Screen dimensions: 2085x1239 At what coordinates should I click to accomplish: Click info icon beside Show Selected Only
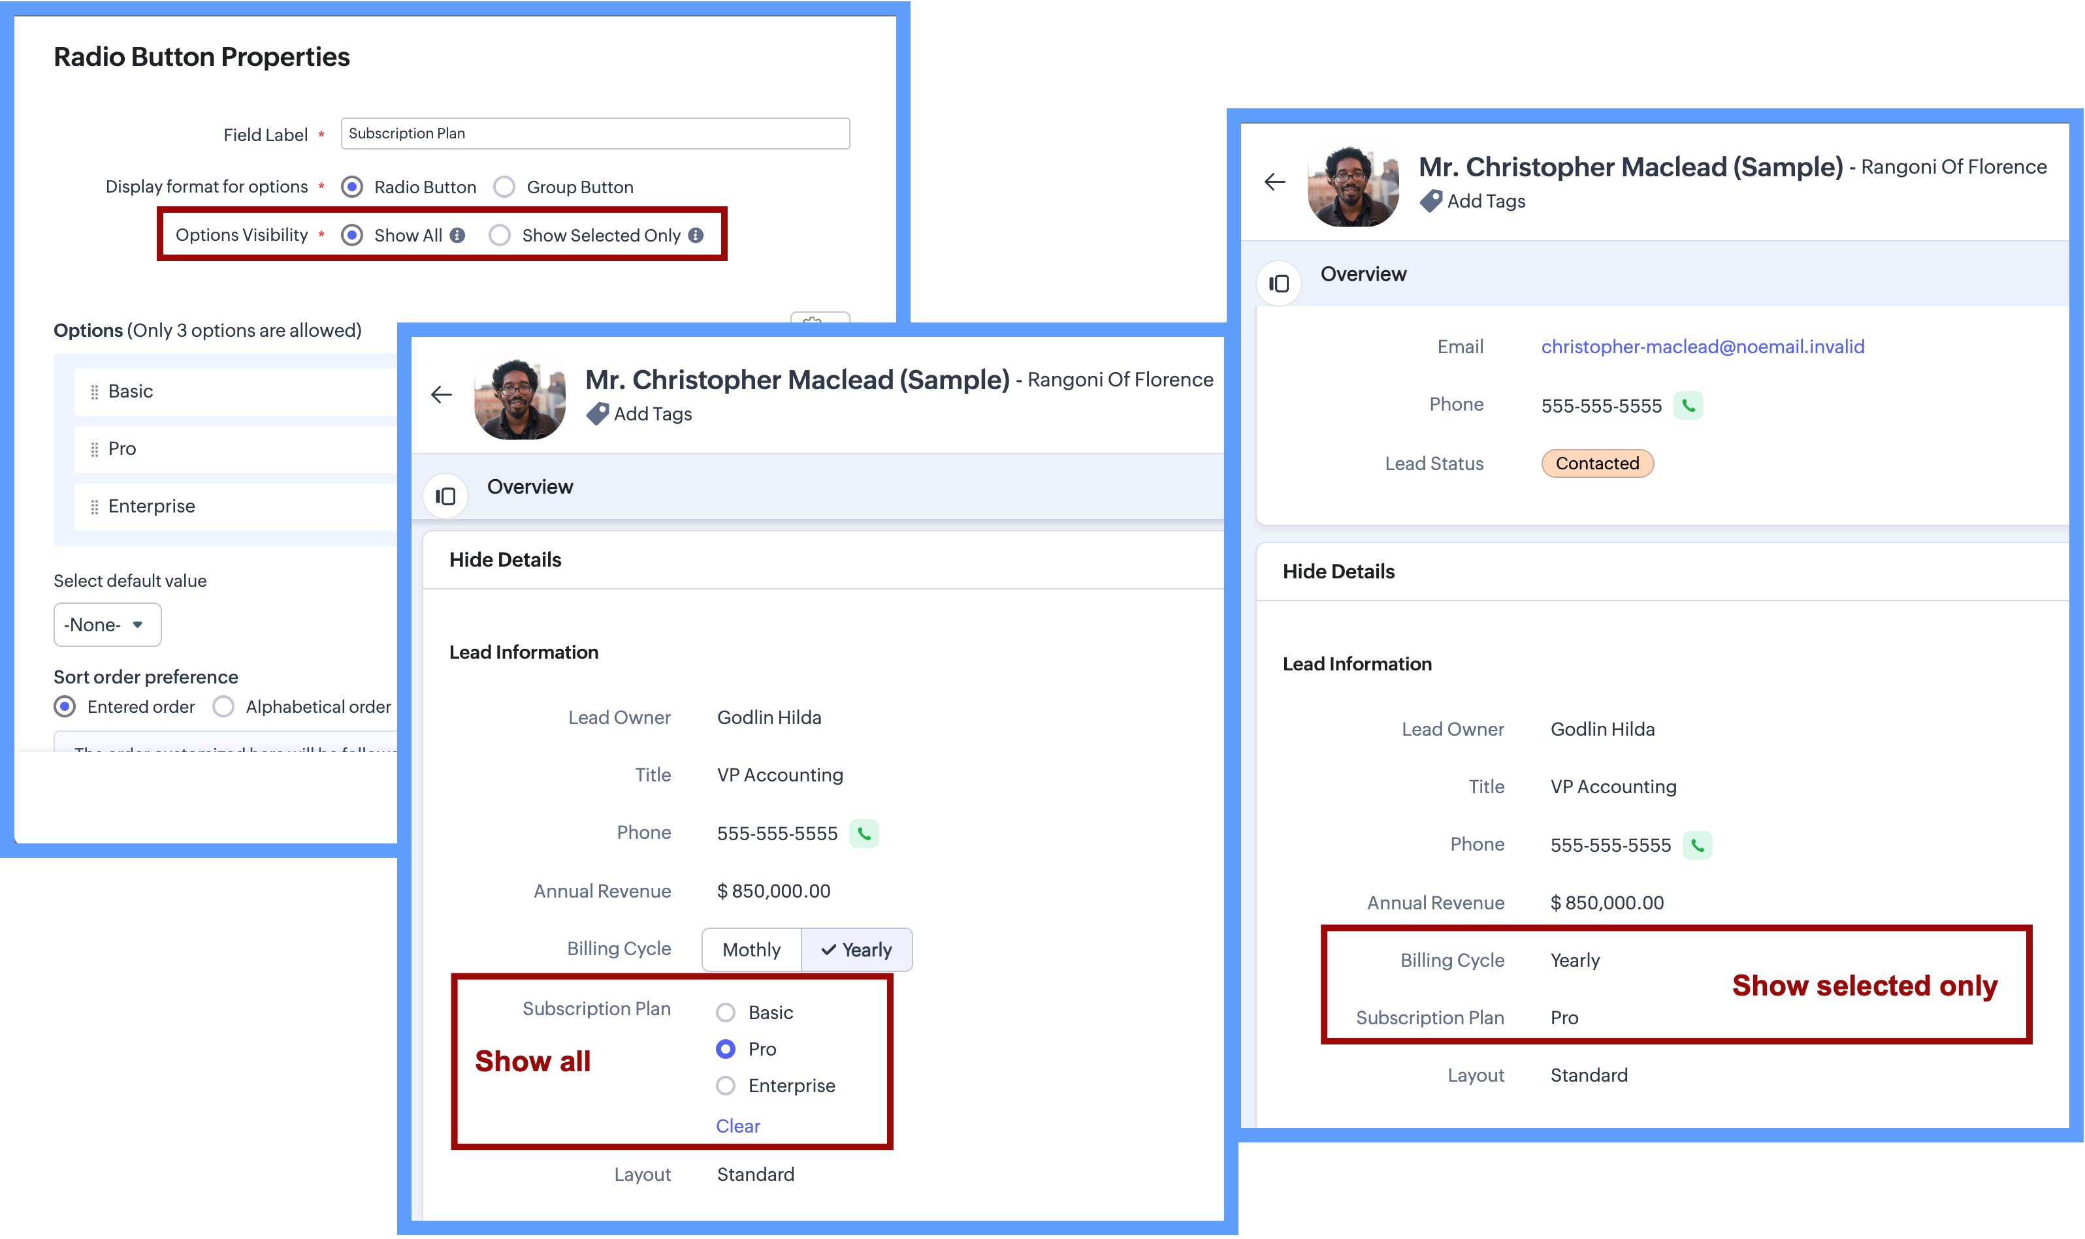point(696,236)
